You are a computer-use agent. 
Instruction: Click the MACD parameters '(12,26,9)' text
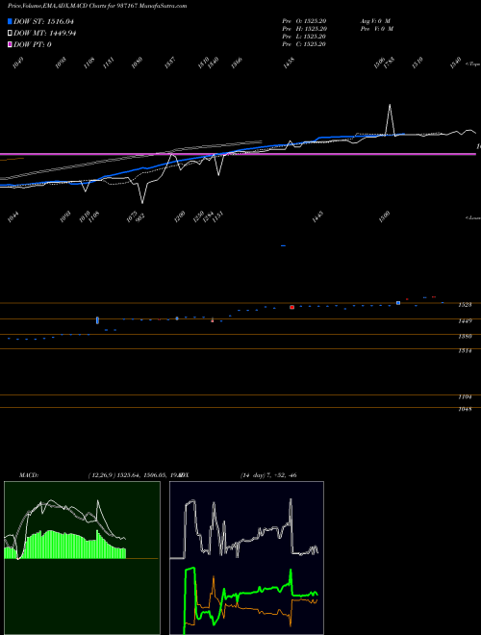[102, 475]
